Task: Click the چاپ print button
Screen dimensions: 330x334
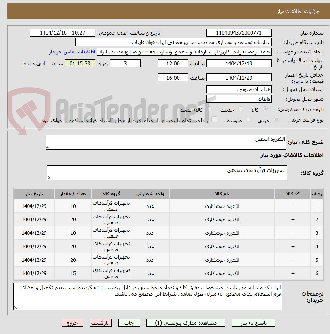Action: (x=129, y=323)
